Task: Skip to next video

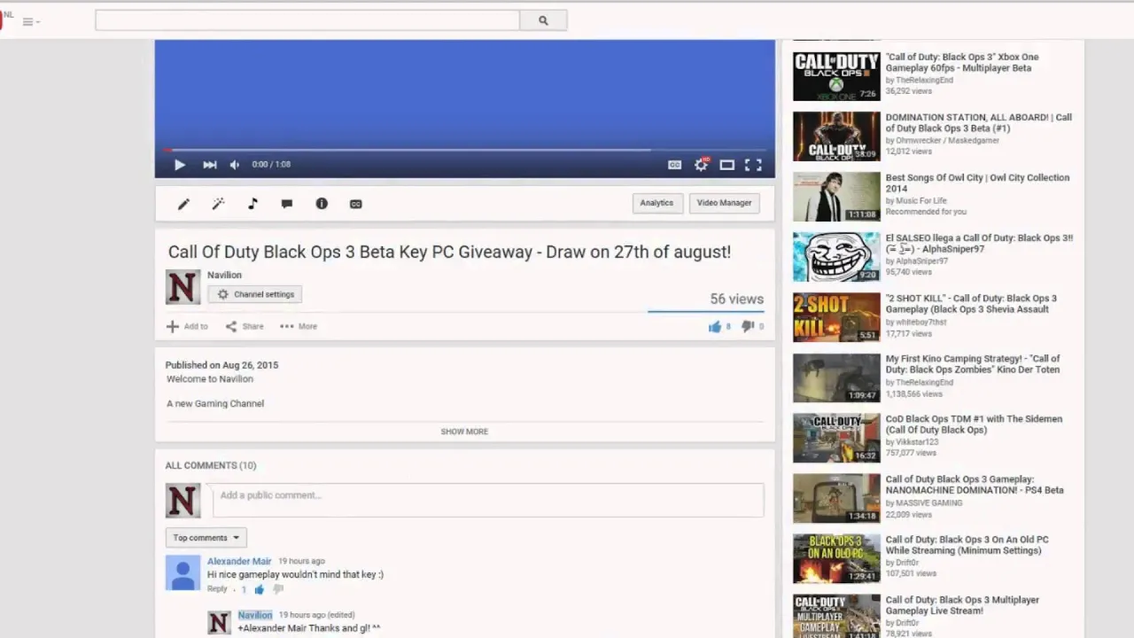Action: [209, 165]
